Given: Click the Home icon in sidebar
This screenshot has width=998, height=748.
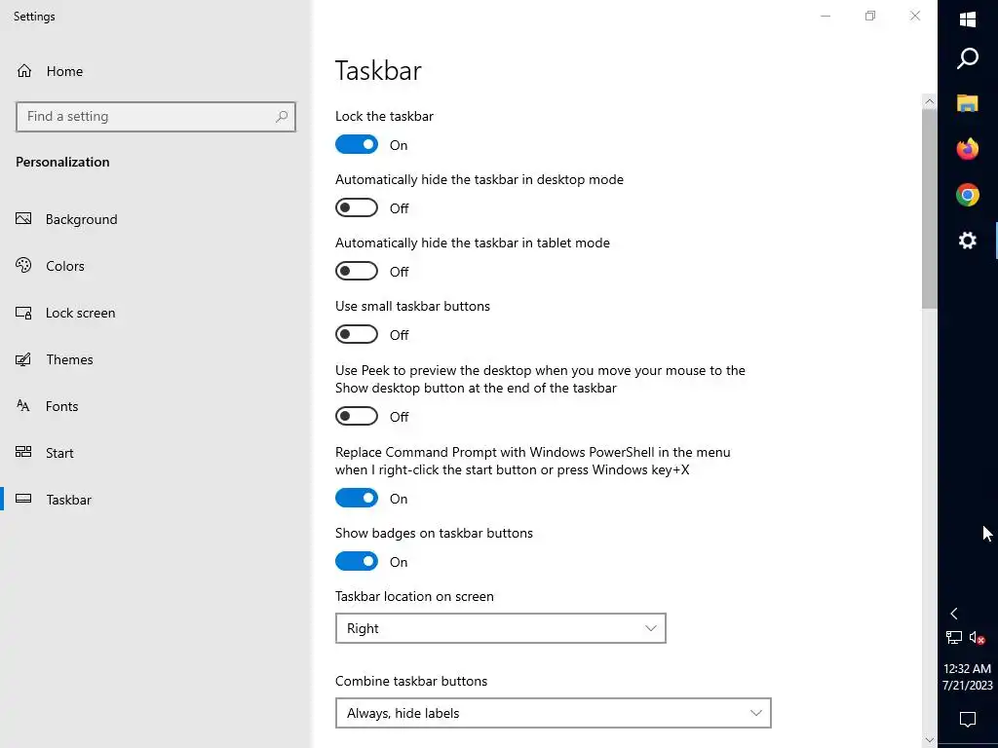Looking at the screenshot, I should point(24,71).
